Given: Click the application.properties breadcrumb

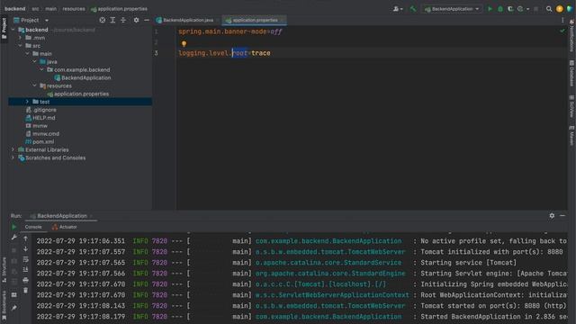Looking at the screenshot, I should (x=119, y=9).
